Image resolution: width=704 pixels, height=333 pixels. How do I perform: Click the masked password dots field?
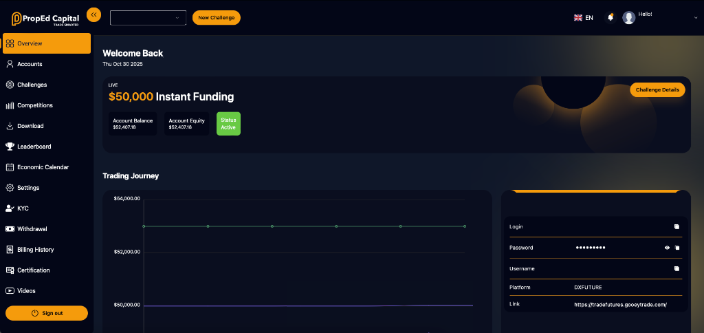coord(591,248)
